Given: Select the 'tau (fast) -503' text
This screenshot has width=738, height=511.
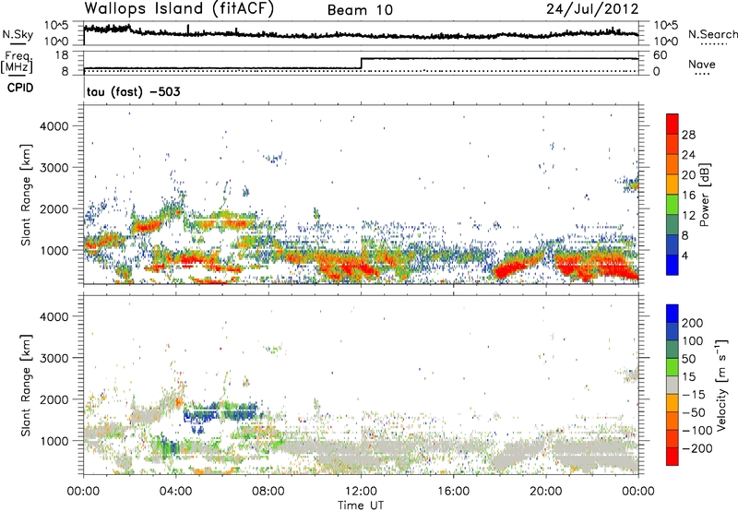Looking at the screenshot, I should pyautogui.click(x=133, y=91).
